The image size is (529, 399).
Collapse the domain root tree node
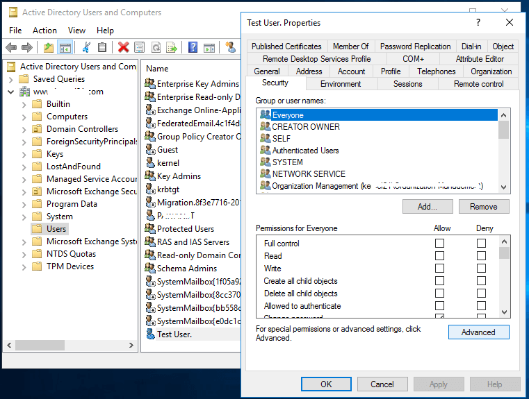click(x=11, y=92)
